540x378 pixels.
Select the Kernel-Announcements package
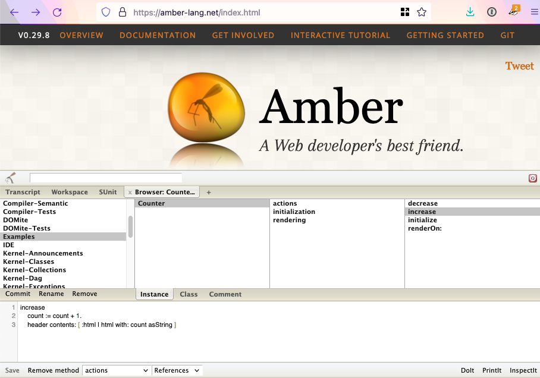(x=63, y=253)
